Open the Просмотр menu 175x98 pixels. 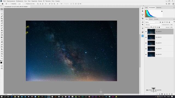click(48, 1)
